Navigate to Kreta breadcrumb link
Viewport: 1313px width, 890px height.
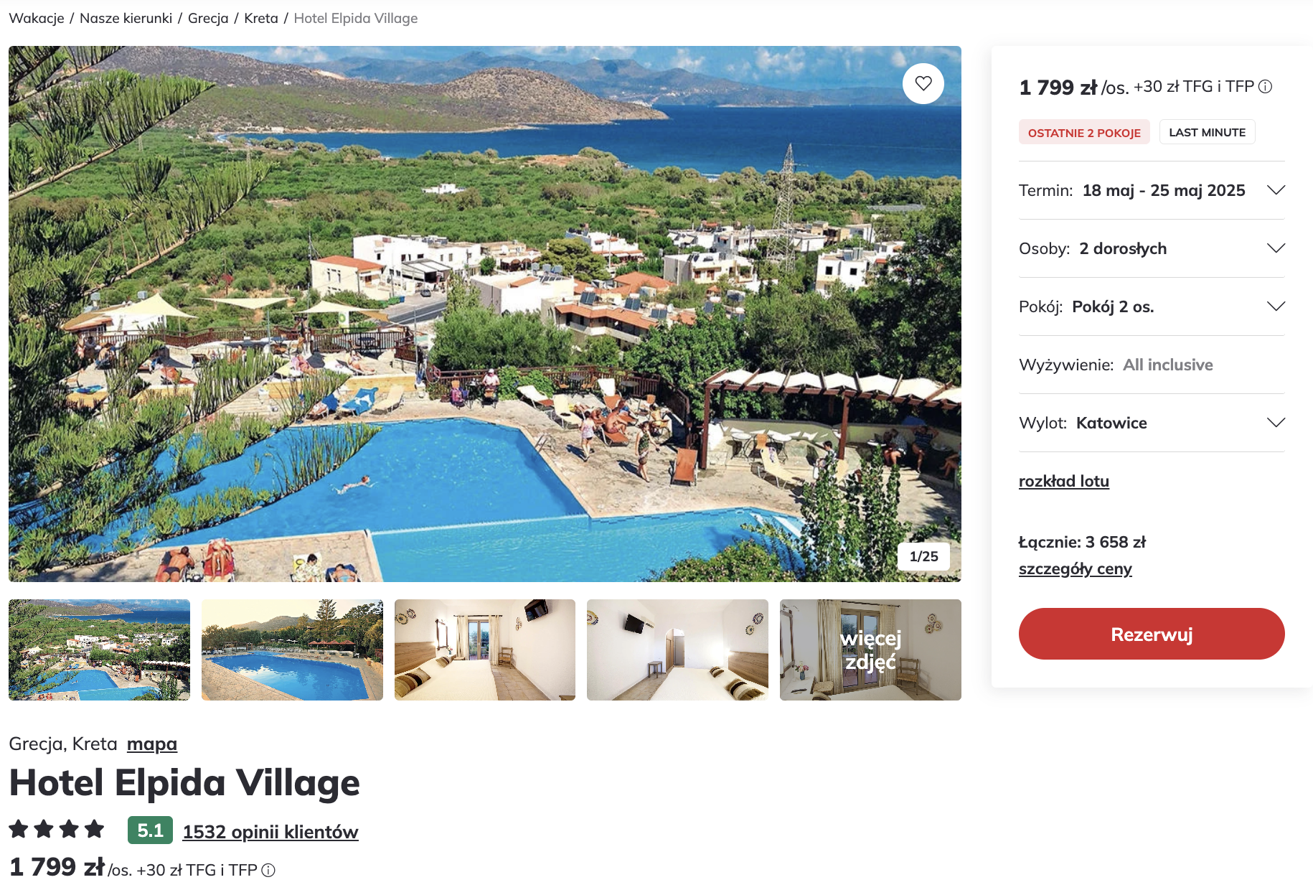click(x=261, y=18)
